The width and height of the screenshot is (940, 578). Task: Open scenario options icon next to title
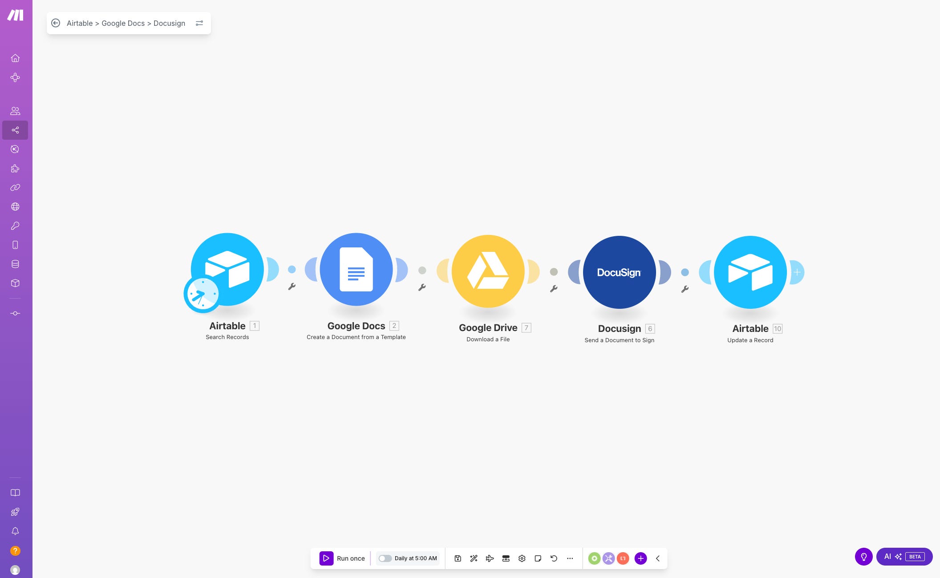[199, 23]
